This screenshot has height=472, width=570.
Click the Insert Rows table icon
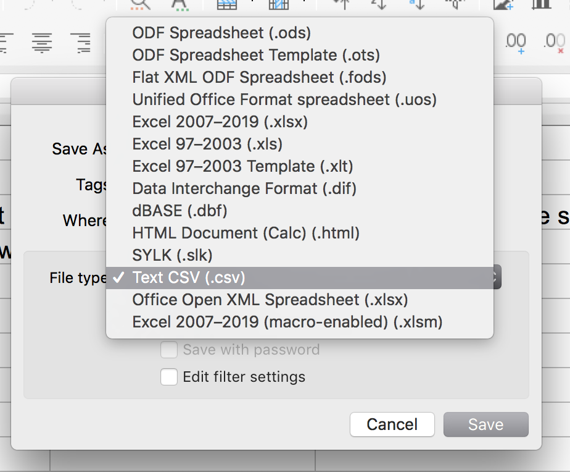click(227, 5)
